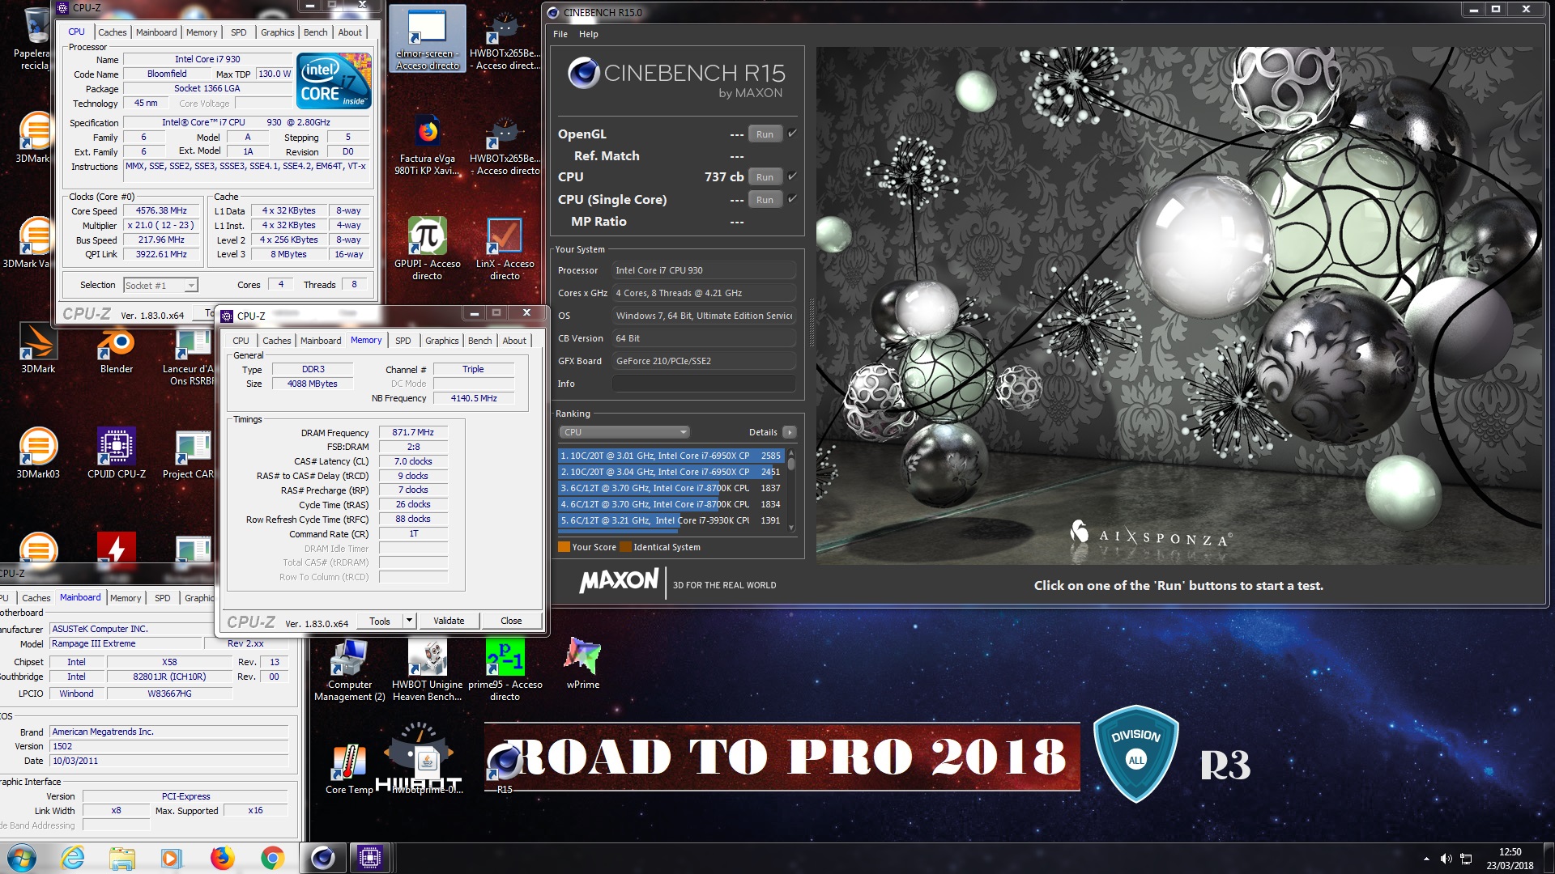Launch Google Chrome from the taskbar

272,858
